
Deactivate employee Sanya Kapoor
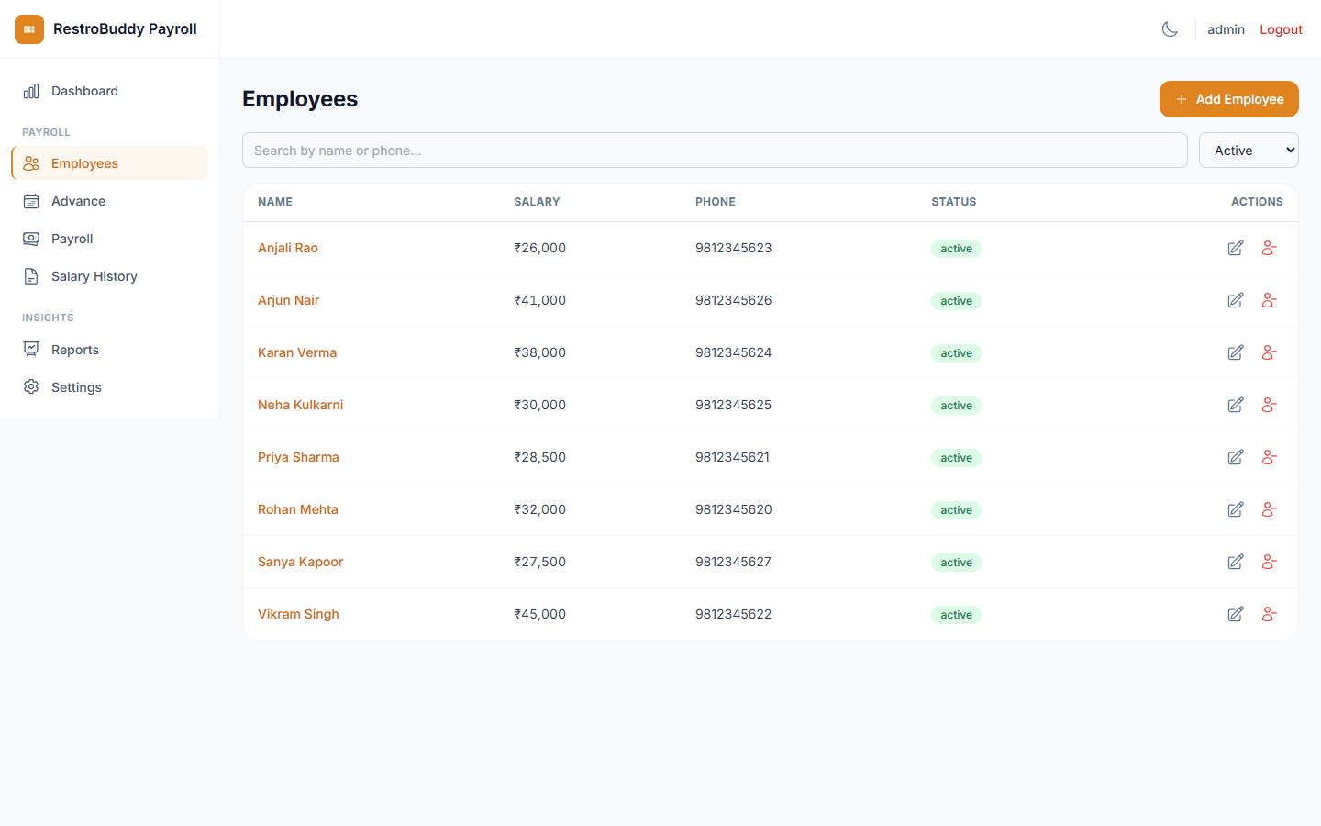pos(1269,562)
